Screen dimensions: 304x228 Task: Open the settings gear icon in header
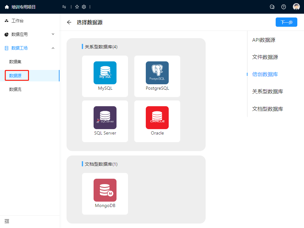point(84,7)
